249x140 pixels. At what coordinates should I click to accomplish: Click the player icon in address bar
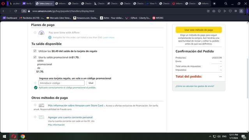point(225,11)
